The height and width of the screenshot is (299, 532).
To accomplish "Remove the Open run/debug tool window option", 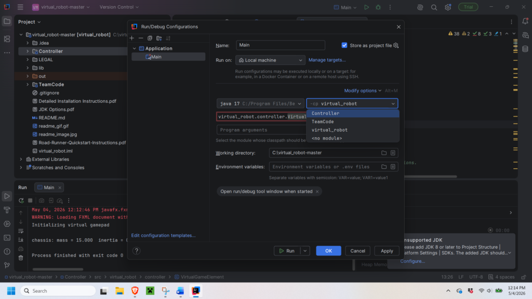I will click(x=317, y=192).
